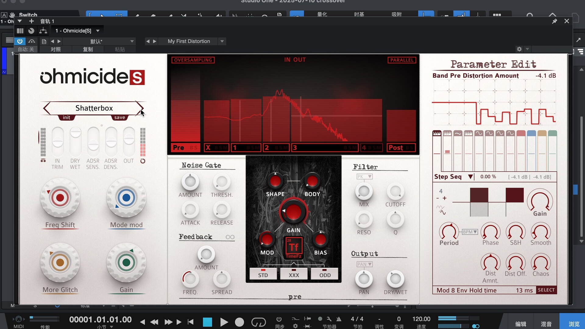Open the PAN output mode dropdown

[x=364, y=264]
